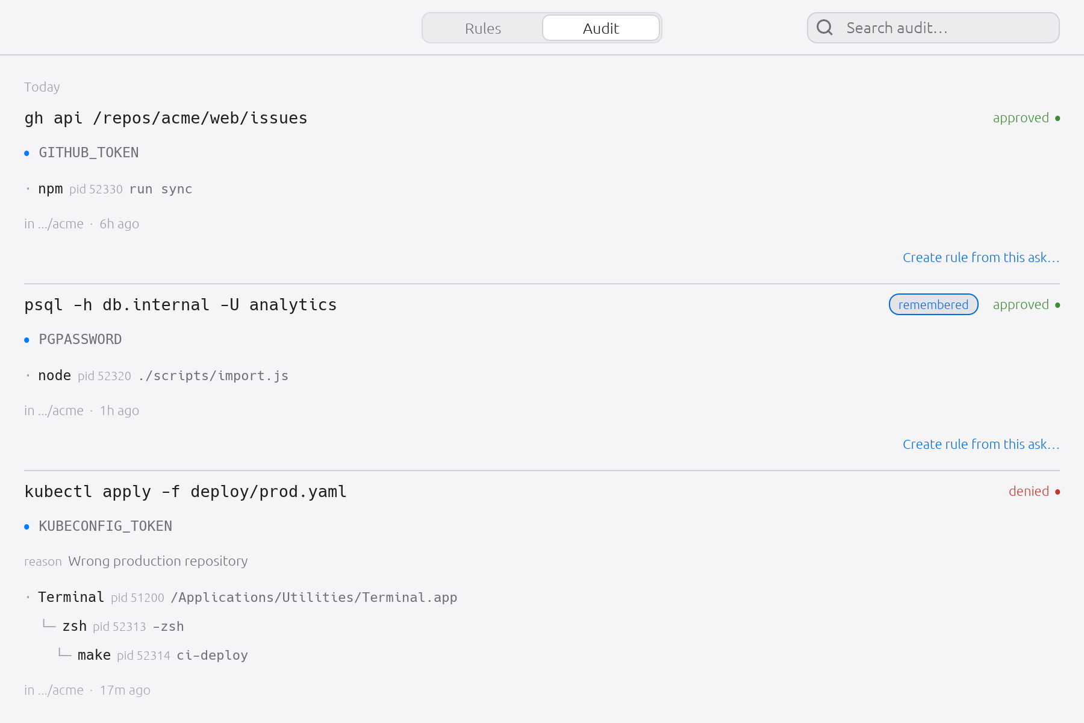Click pid 51200 label
1084x723 pixels.
137,598
